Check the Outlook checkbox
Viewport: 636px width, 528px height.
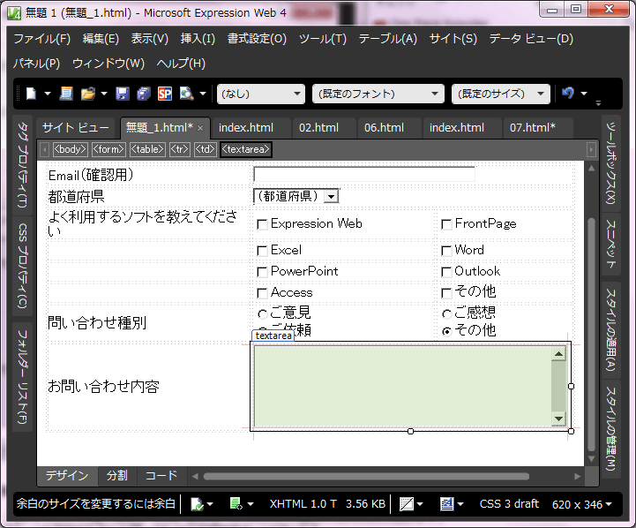446,272
